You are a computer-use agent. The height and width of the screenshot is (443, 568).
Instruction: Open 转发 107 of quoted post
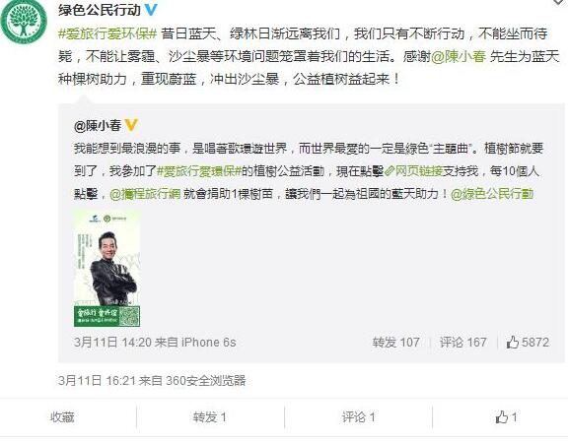[x=396, y=343]
